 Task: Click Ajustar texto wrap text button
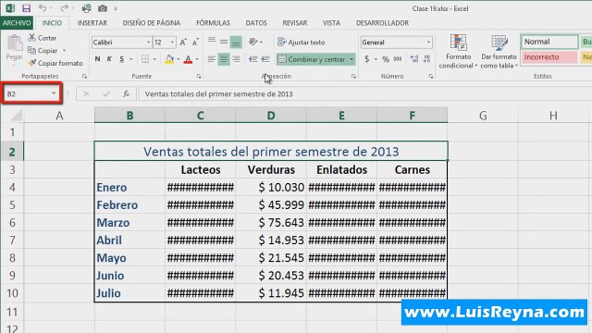302,42
